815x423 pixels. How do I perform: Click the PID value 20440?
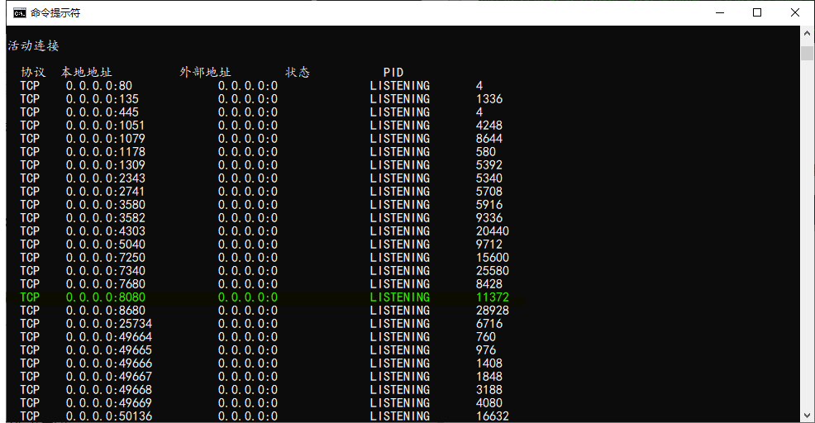(x=492, y=231)
